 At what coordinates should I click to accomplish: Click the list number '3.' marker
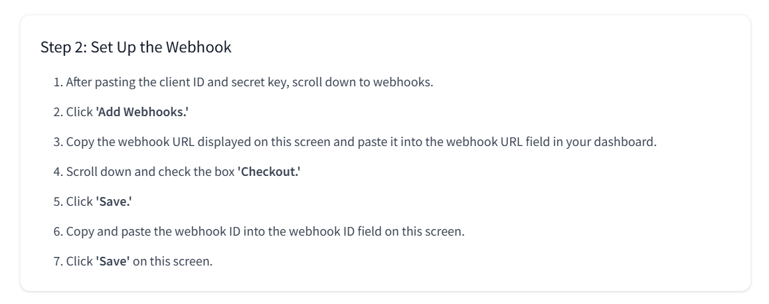[x=58, y=141]
